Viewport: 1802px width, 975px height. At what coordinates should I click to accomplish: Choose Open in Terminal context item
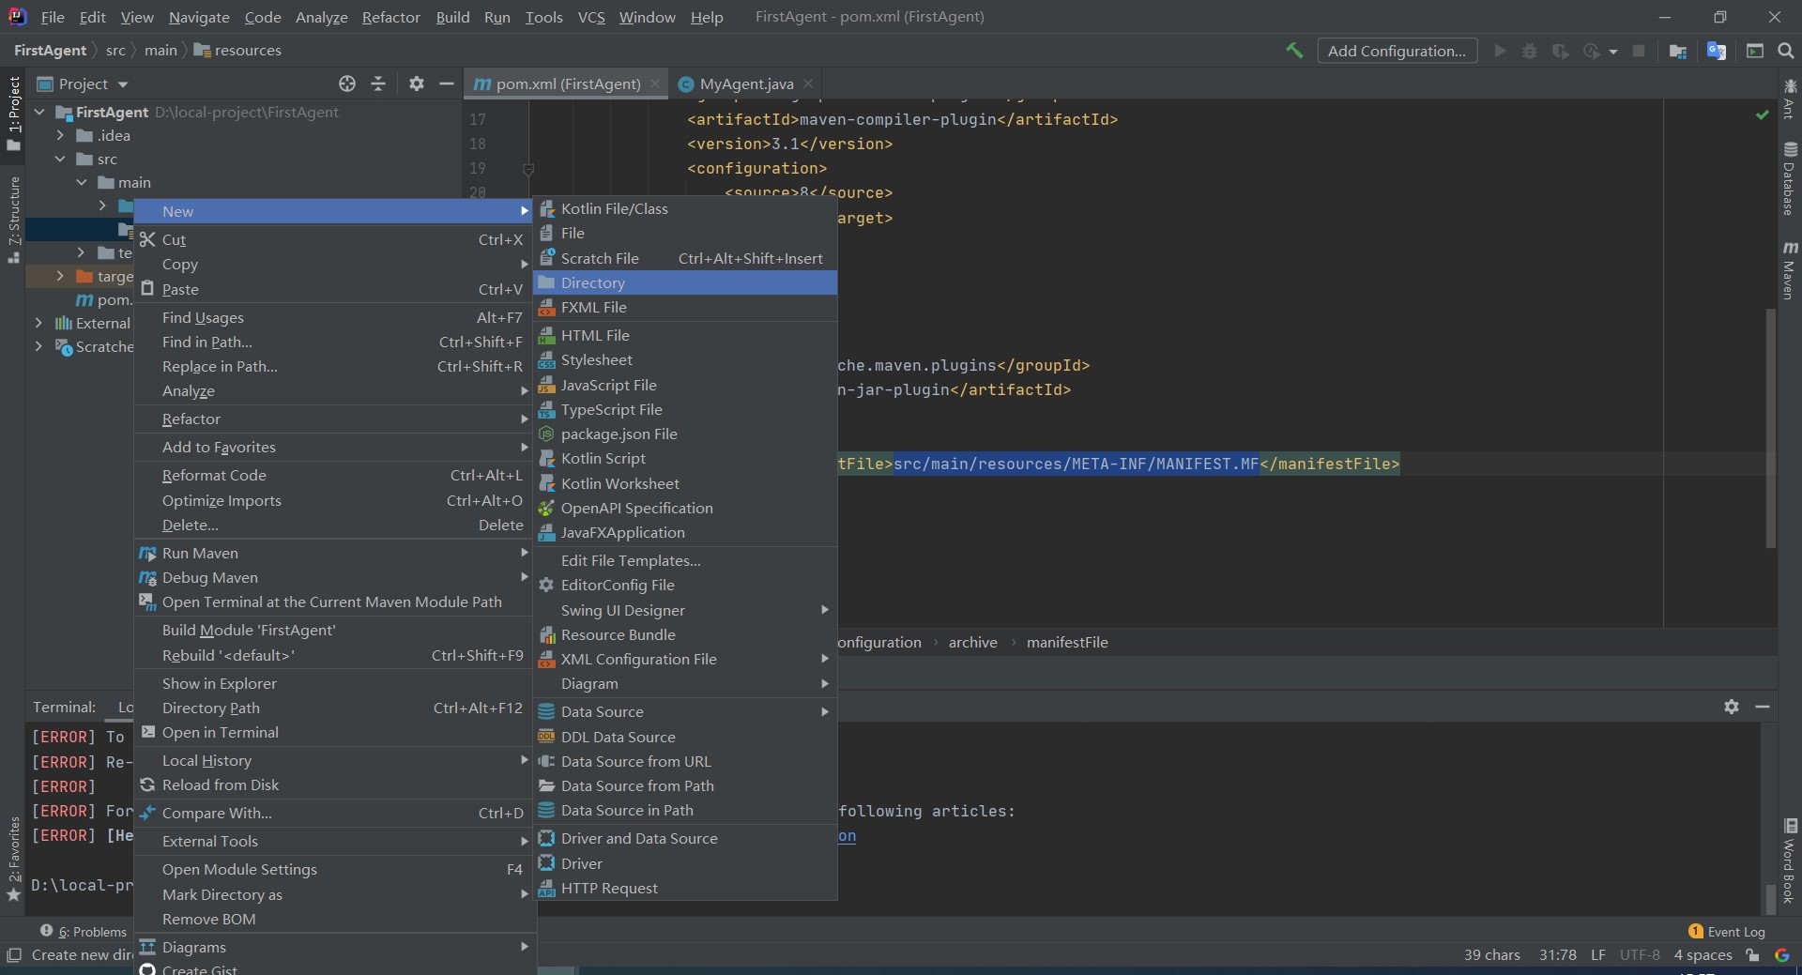(x=333, y=732)
